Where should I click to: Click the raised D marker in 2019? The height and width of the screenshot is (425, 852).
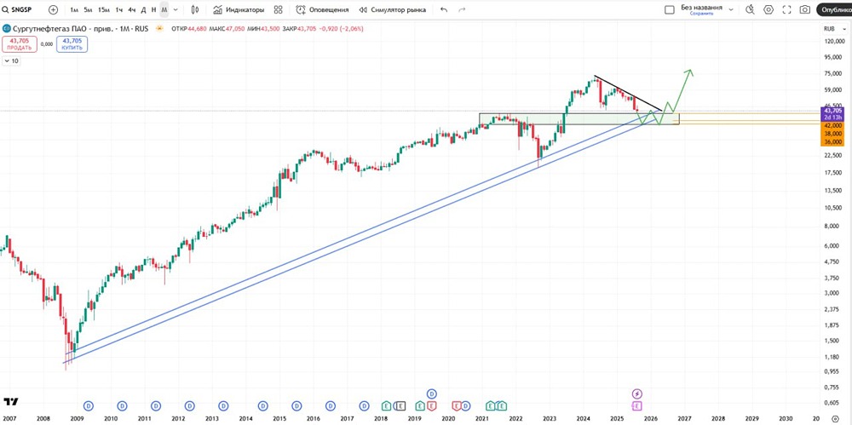[432, 393]
